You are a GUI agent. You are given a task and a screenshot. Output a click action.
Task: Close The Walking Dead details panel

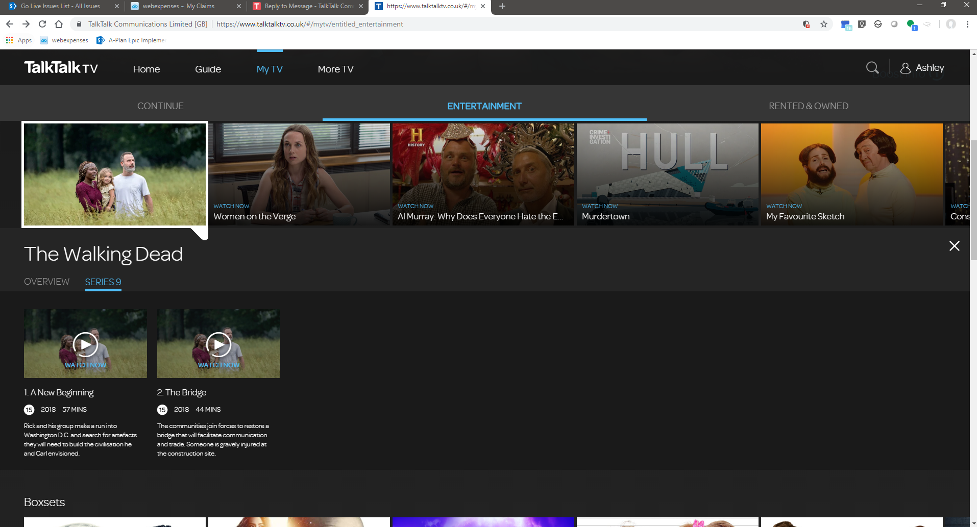point(954,246)
